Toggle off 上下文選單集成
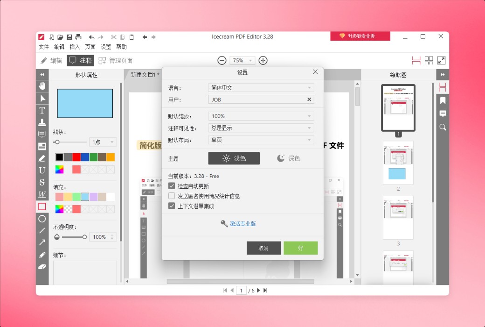The width and height of the screenshot is (485, 327). pyautogui.click(x=172, y=206)
